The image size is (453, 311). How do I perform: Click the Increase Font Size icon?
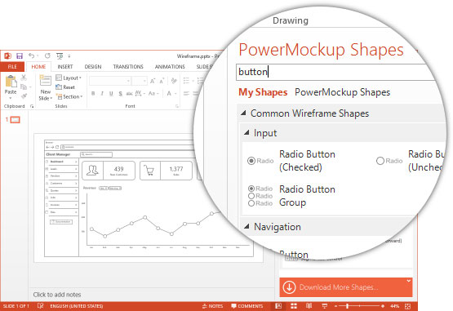[153, 81]
